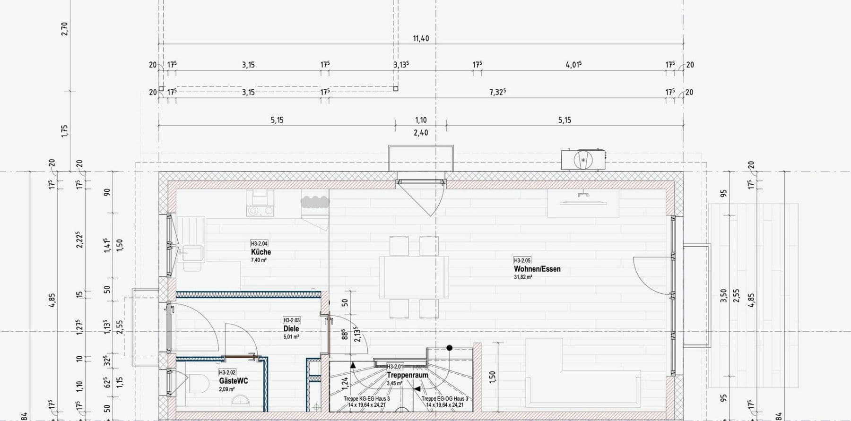Select the Küche room label
Screen dimensions: 851x421
tap(261, 252)
